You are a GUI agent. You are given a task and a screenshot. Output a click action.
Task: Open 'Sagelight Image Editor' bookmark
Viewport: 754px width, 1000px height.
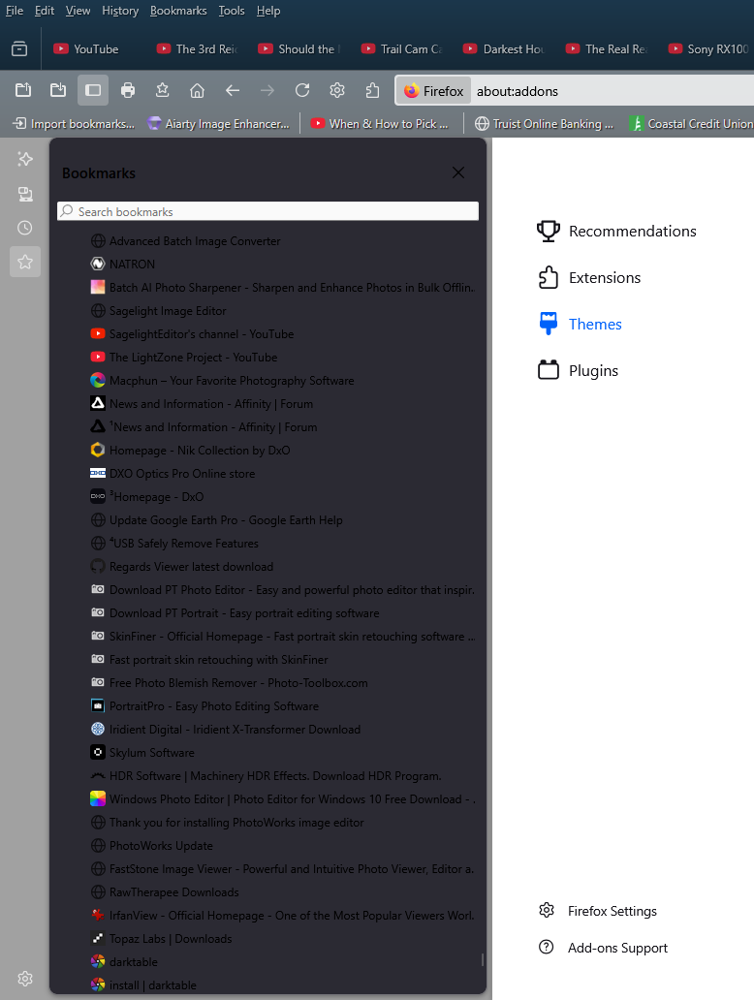(158, 311)
